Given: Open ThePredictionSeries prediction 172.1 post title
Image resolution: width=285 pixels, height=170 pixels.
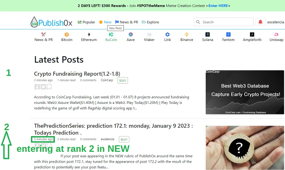Looking at the screenshot, I should tap(113, 129).
